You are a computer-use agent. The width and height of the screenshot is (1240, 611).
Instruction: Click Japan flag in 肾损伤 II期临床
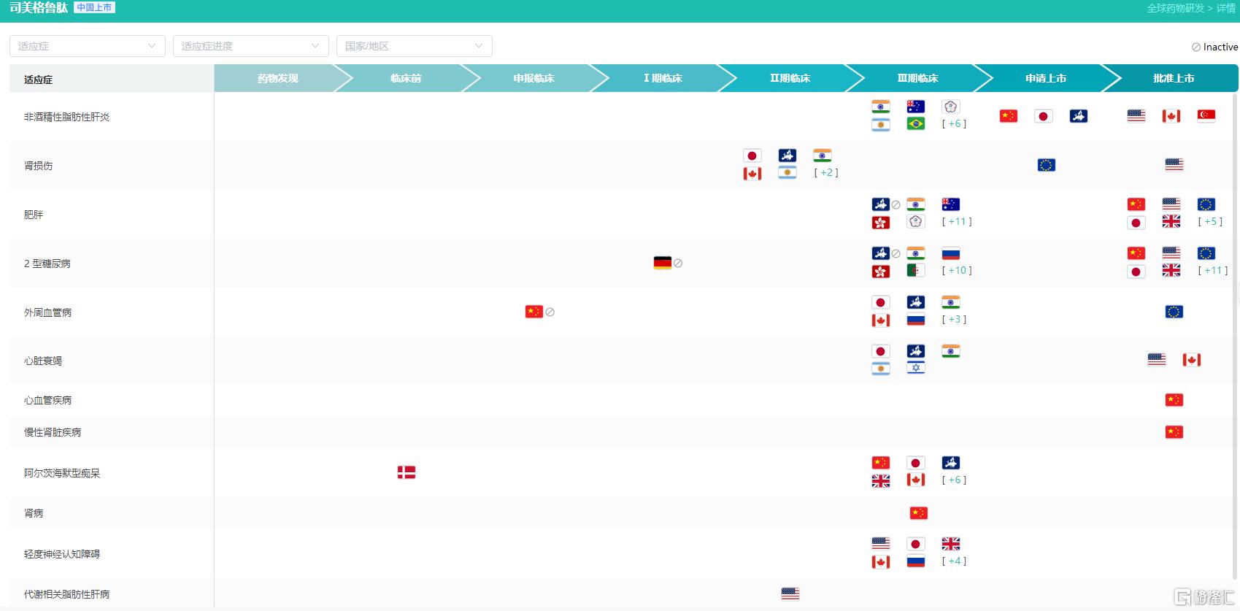[x=752, y=155]
